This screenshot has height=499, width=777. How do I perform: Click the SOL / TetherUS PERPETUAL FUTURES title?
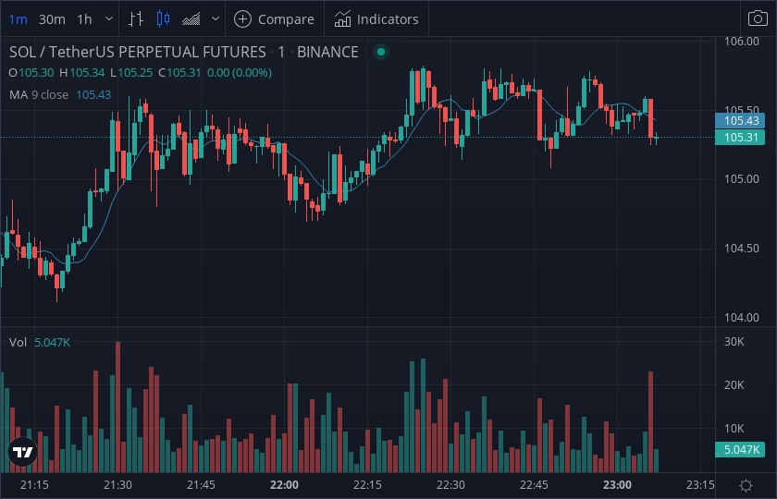pyautogui.click(x=138, y=52)
